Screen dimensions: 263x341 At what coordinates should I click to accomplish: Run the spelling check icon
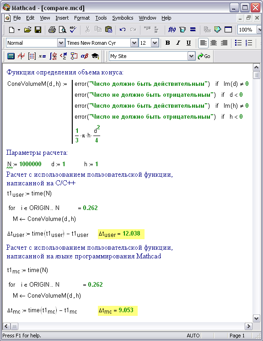pyautogui.click(x=73, y=30)
